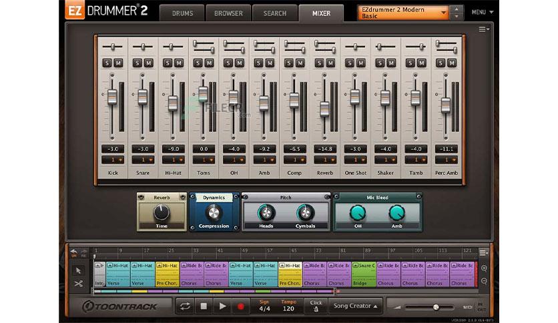
Task: Click the Dynamics effect title label
Action: point(214,198)
